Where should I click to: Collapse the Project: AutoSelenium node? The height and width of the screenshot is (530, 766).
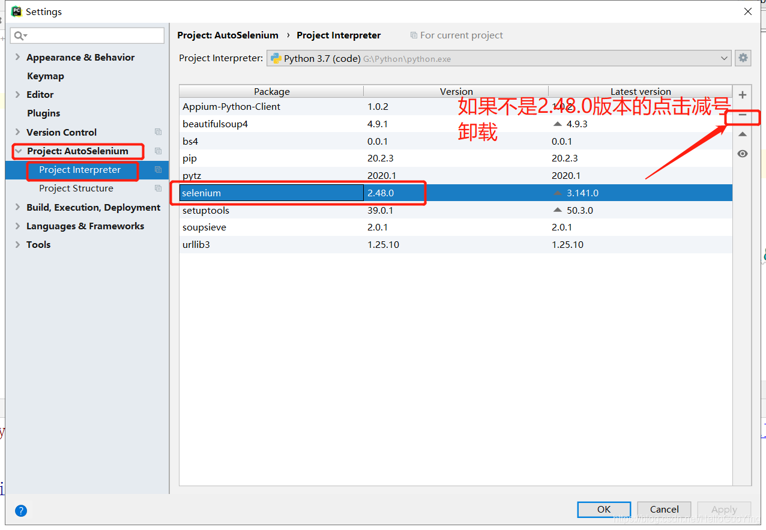point(19,151)
